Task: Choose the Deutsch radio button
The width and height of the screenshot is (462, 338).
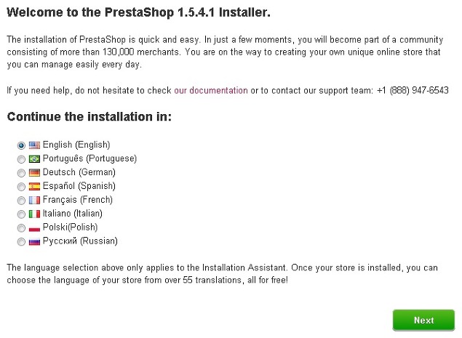Action: click(x=21, y=173)
